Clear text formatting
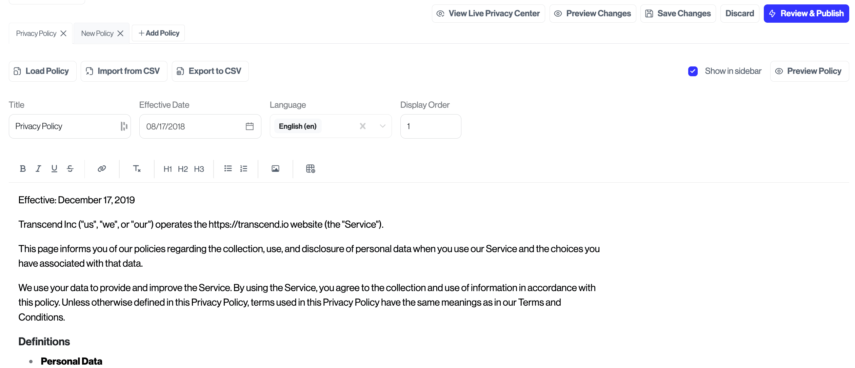 (x=137, y=169)
